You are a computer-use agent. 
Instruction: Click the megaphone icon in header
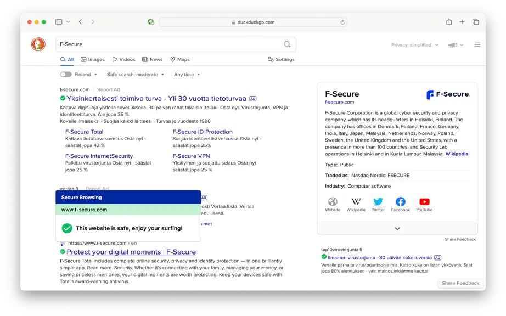[452, 45]
